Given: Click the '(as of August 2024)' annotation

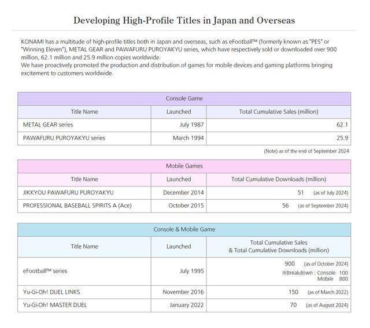Looking at the screenshot, I should pyautogui.click(x=327, y=305).
